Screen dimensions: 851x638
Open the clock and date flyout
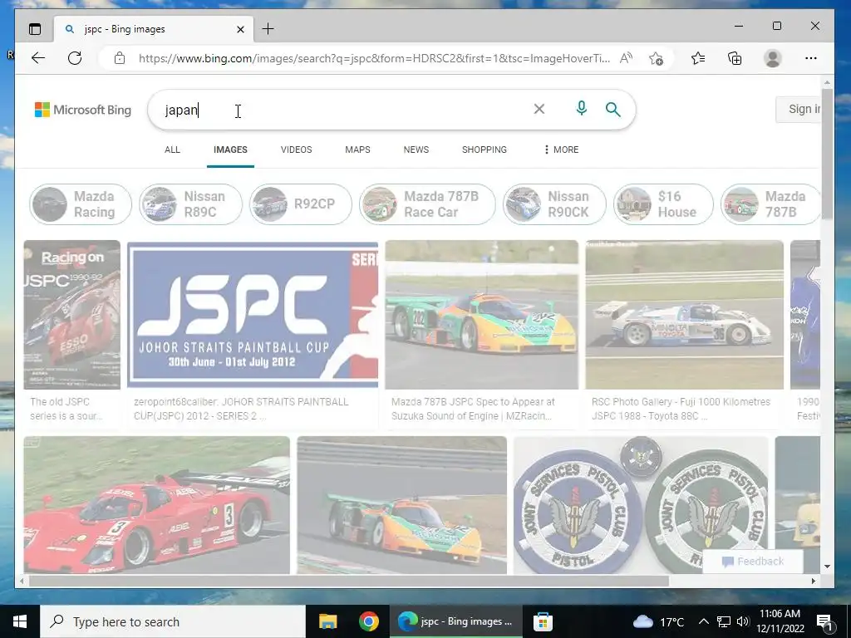[780, 621]
